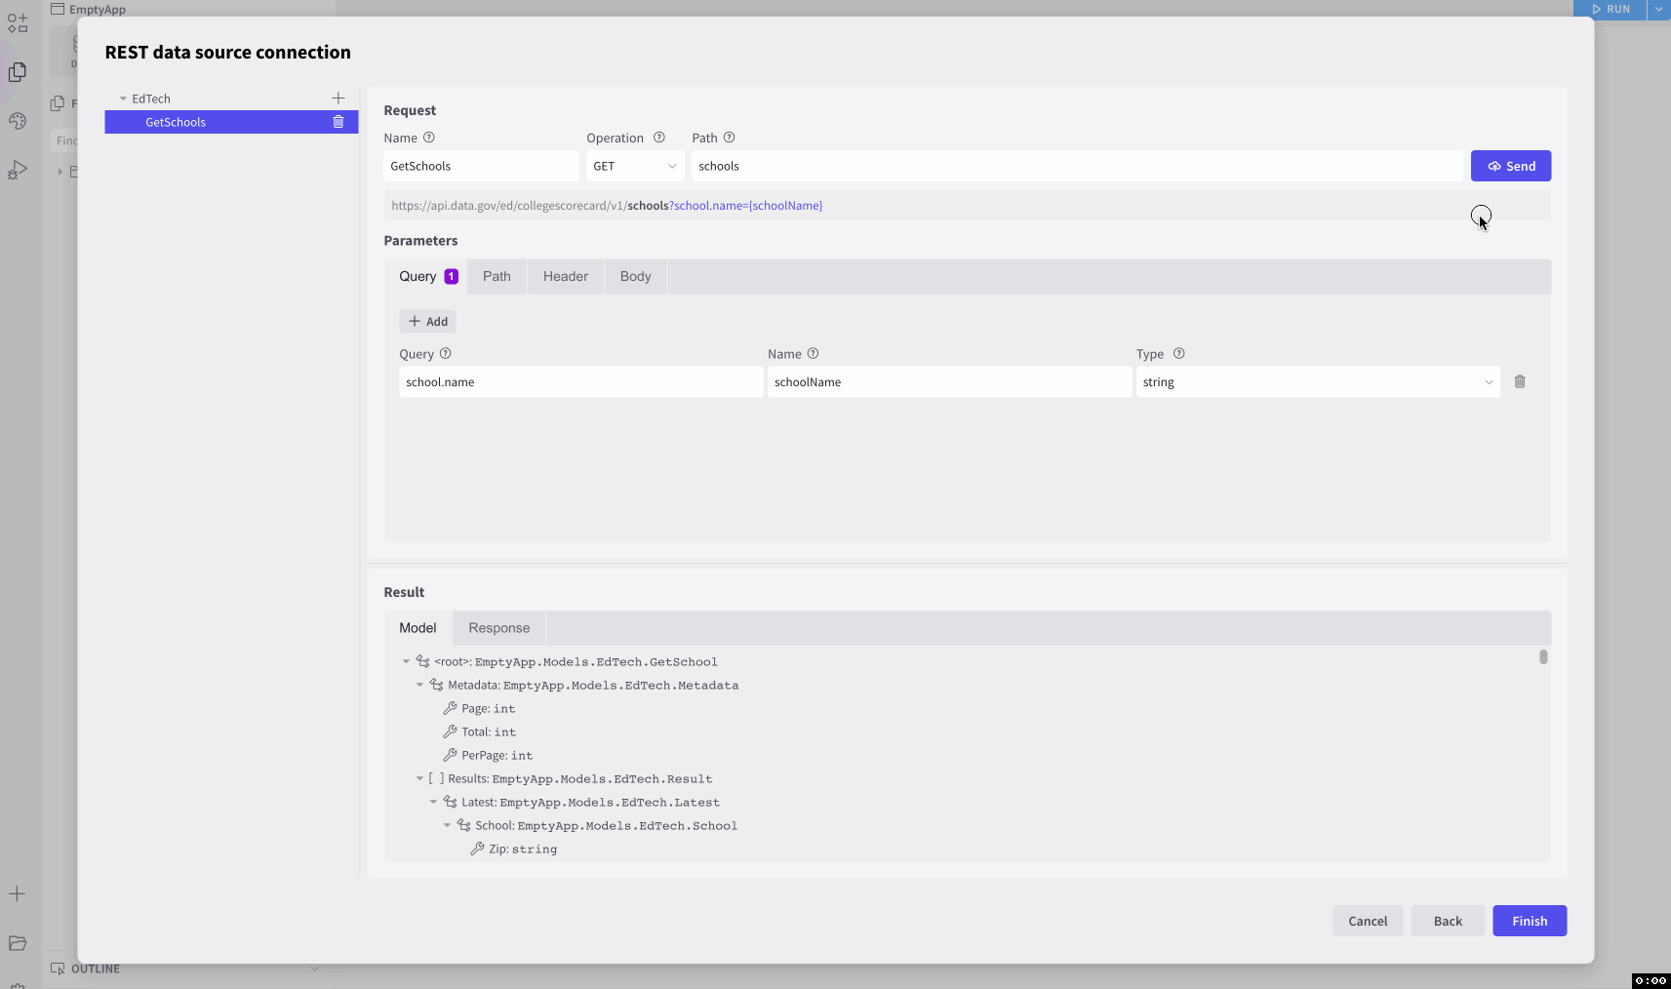The height and width of the screenshot is (989, 1671).
Task: Click the object icon beside Metadata
Action: (x=436, y=685)
